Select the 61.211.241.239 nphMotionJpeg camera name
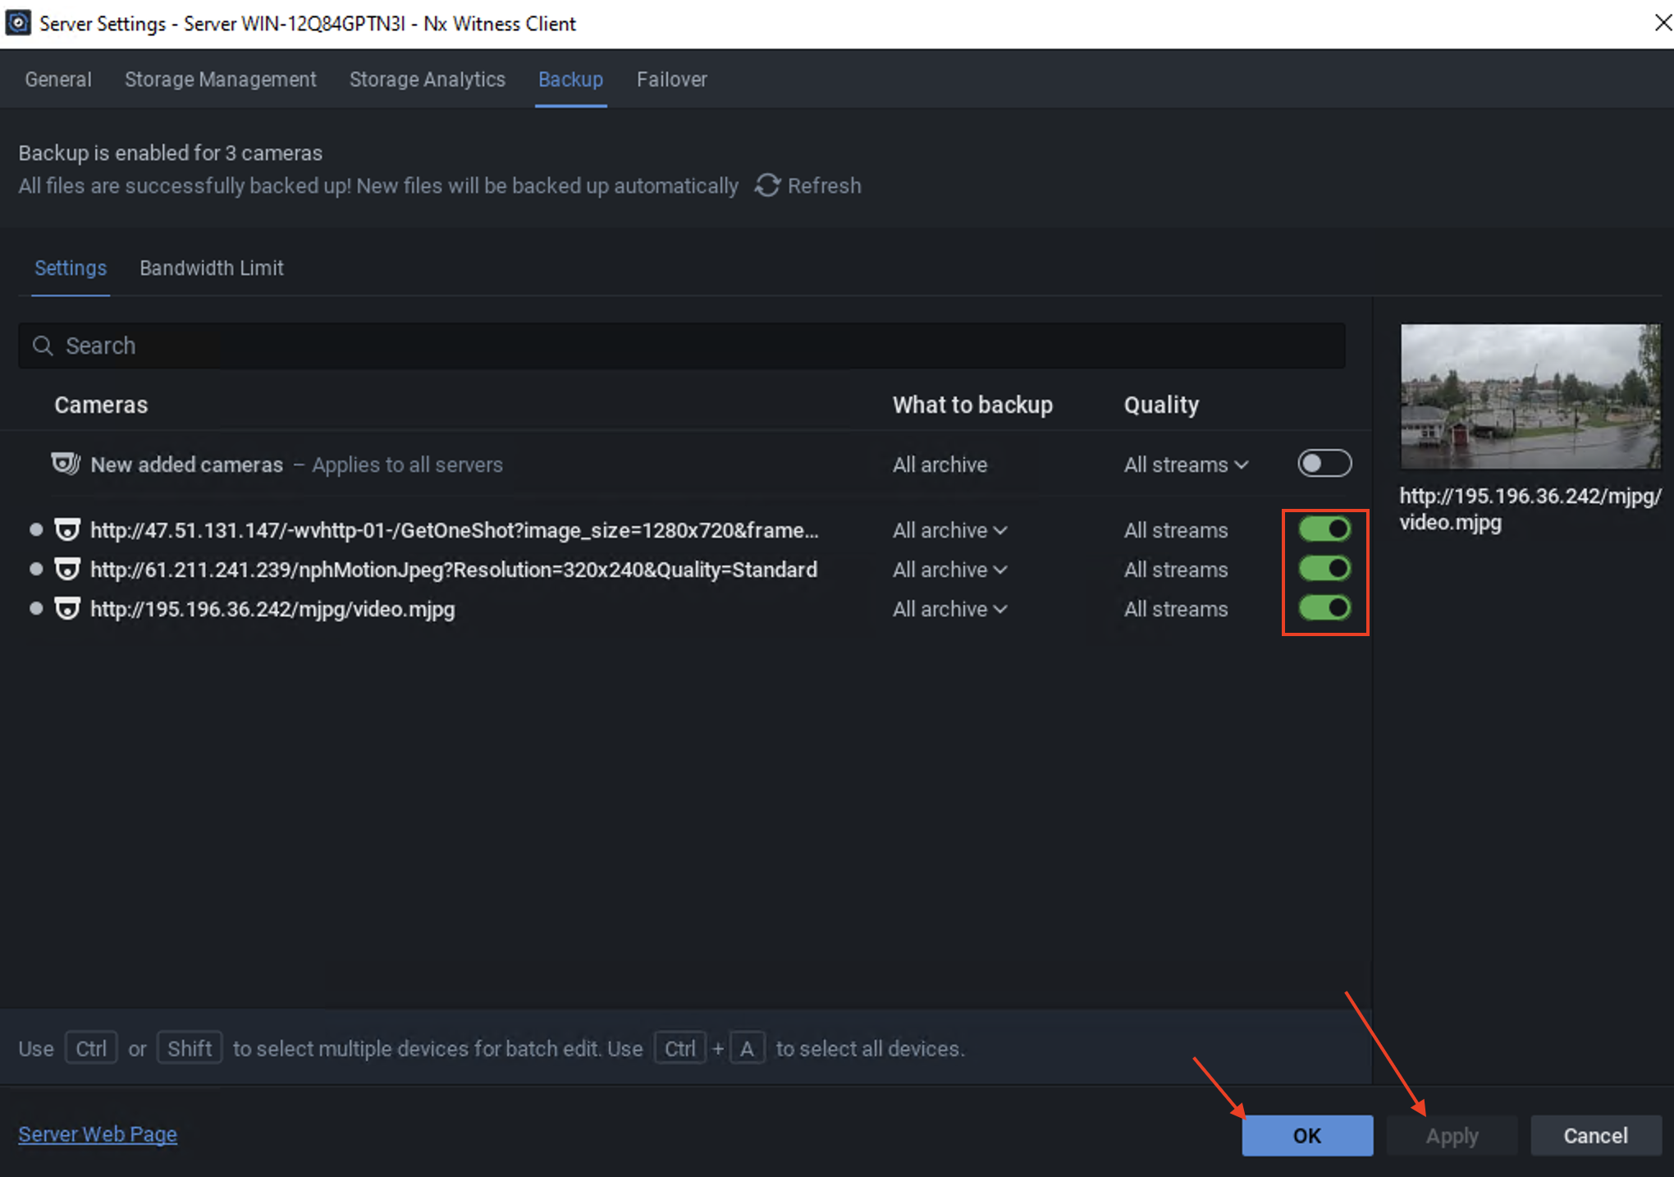Image resolution: width=1674 pixels, height=1177 pixels. coord(454,570)
